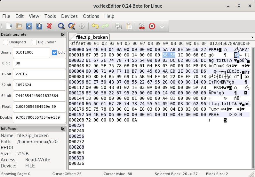Enable the Big Endian checkbox
Image resolution: width=255 pixels, height=177 pixels.
coord(34,42)
